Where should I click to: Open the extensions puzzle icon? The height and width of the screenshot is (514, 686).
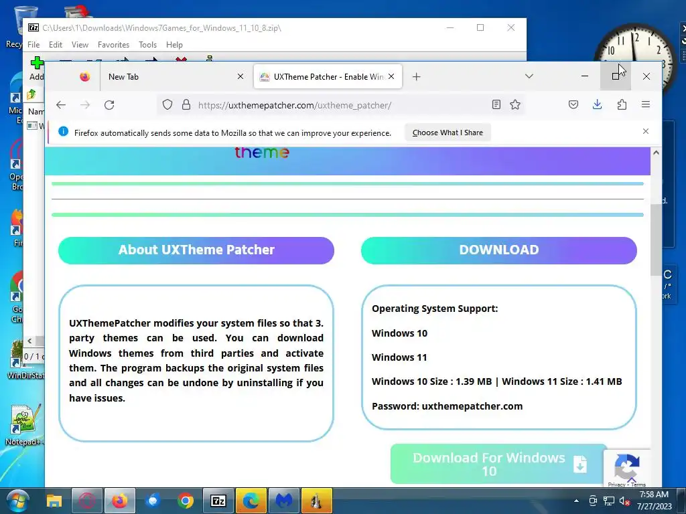pyautogui.click(x=622, y=104)
